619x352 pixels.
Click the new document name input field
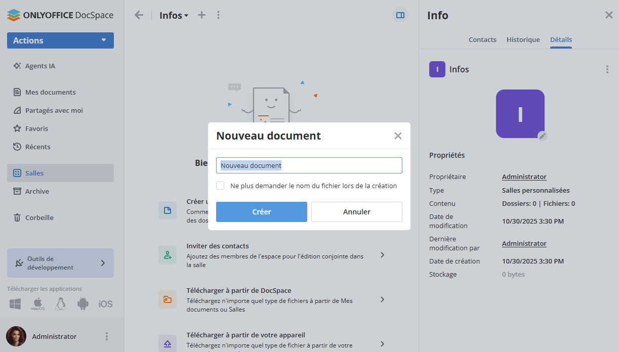pos(309,165)
